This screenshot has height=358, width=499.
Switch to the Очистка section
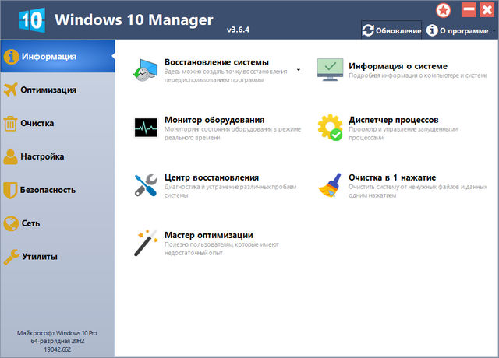pos(38,123)
